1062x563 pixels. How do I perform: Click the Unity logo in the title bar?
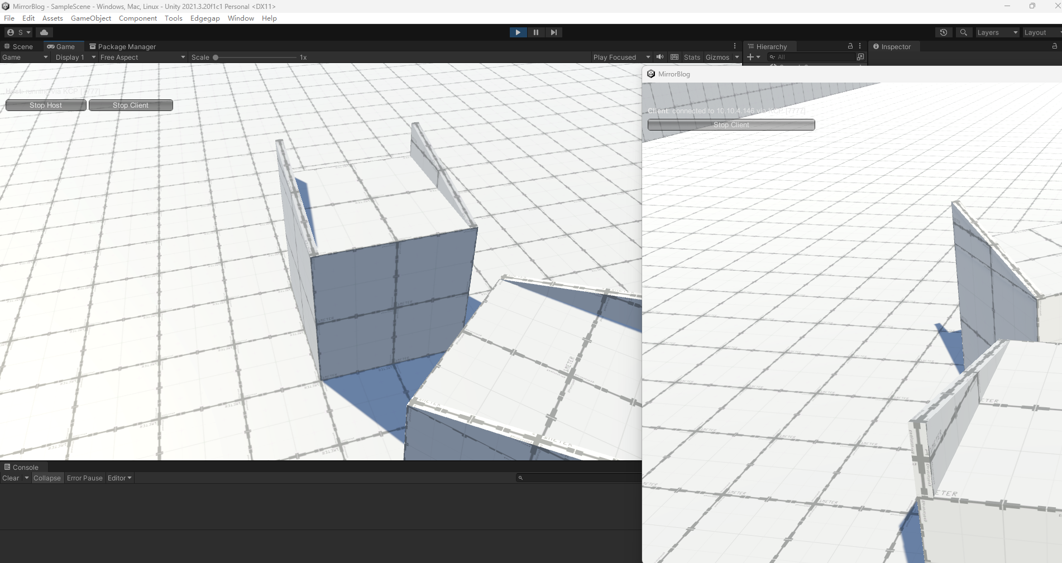click(6, 6)
